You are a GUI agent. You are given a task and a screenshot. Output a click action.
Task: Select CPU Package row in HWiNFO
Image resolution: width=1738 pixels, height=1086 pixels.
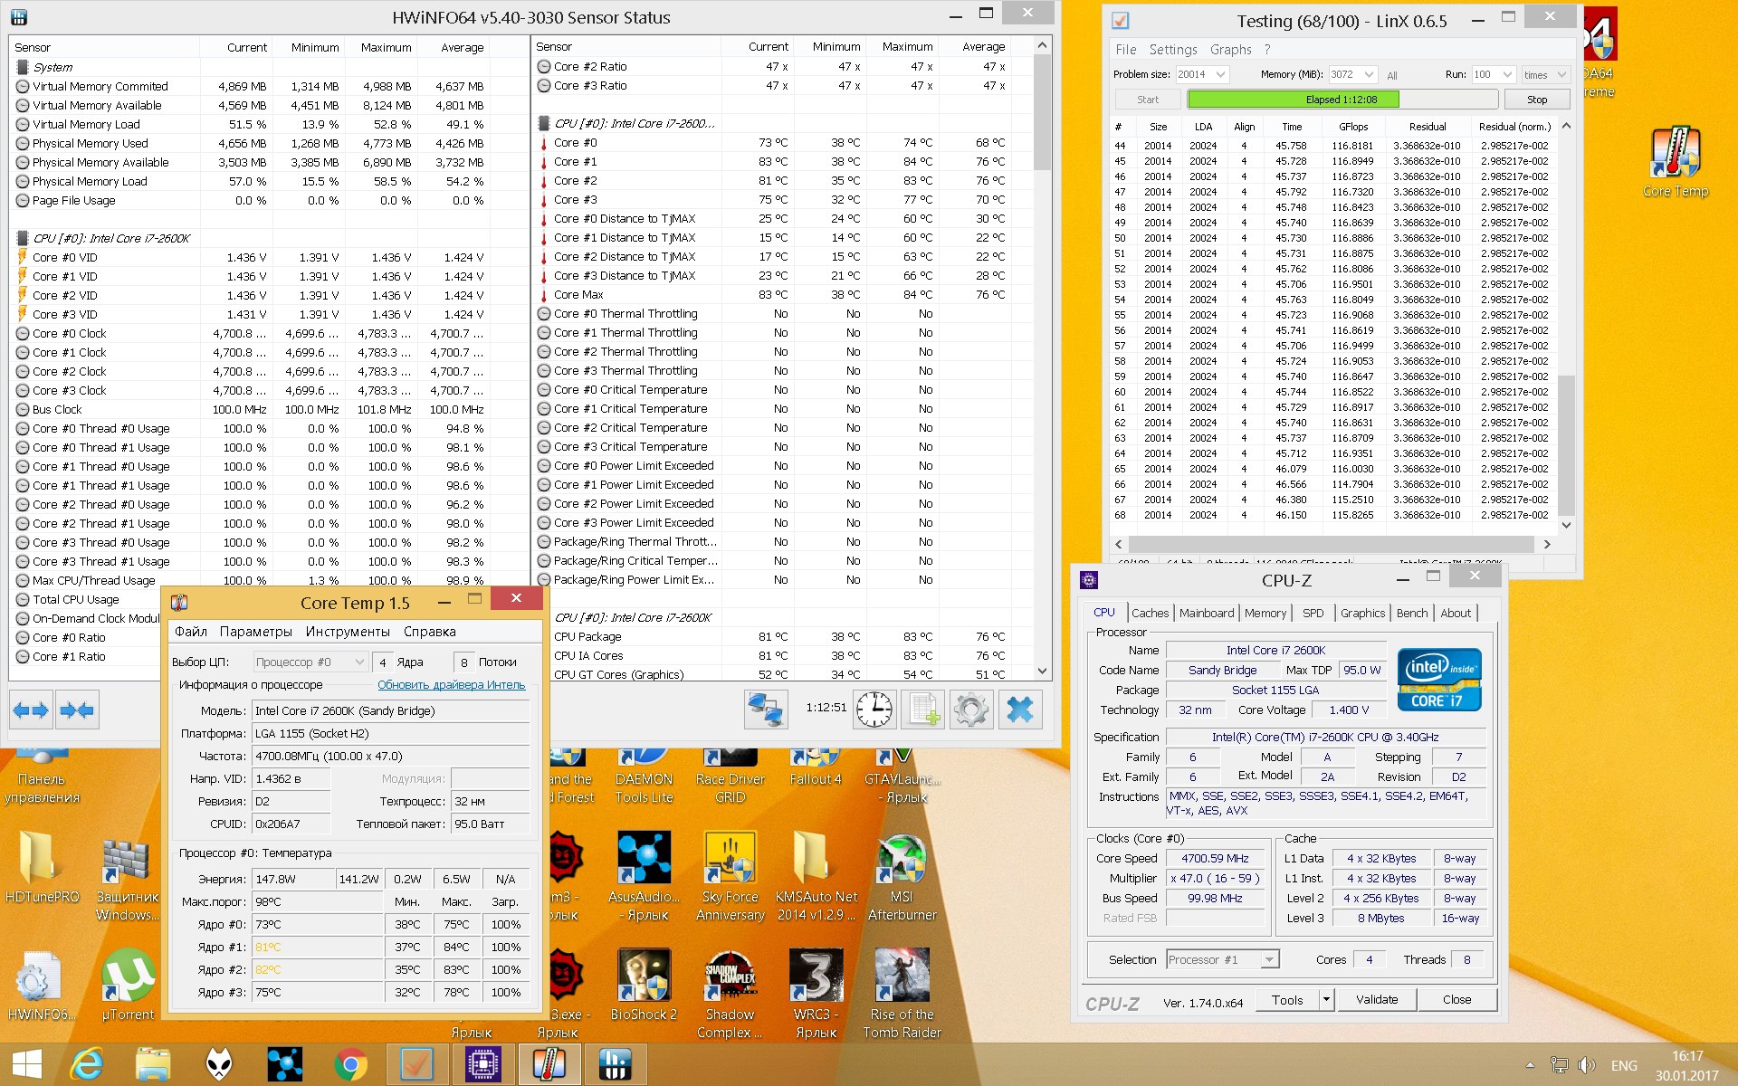click(x=783, y=636)
